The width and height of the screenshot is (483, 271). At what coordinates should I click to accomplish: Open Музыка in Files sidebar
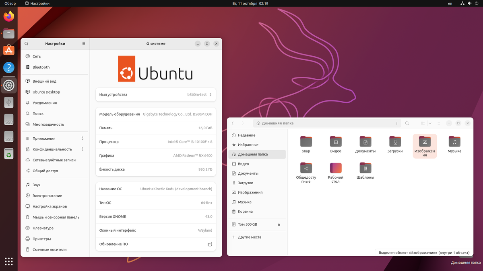click(257, 202)
